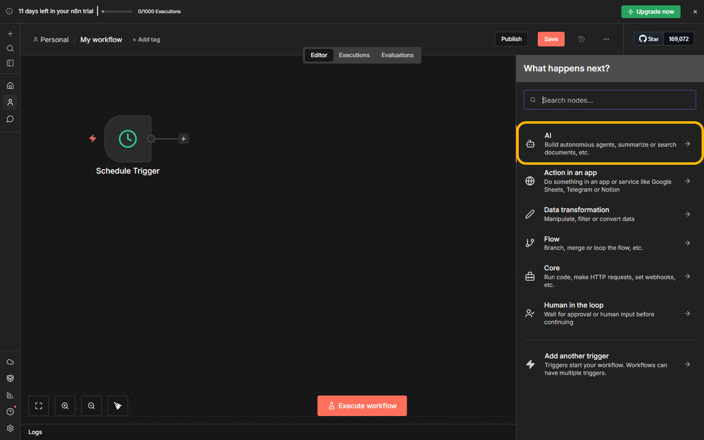
Task: Tidy up workflow nodes icon
Action: point(118,406)
